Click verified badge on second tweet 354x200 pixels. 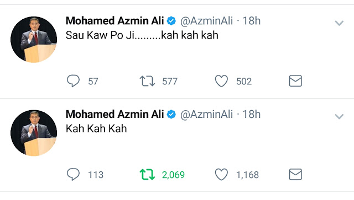[x=171, y=115]
